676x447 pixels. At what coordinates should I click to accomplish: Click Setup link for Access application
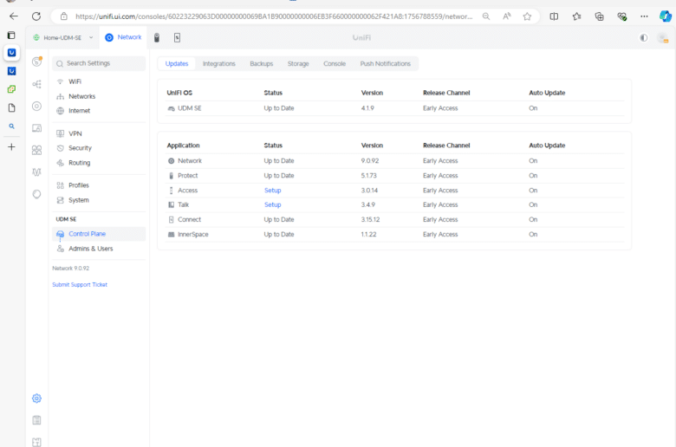[272, 190]
